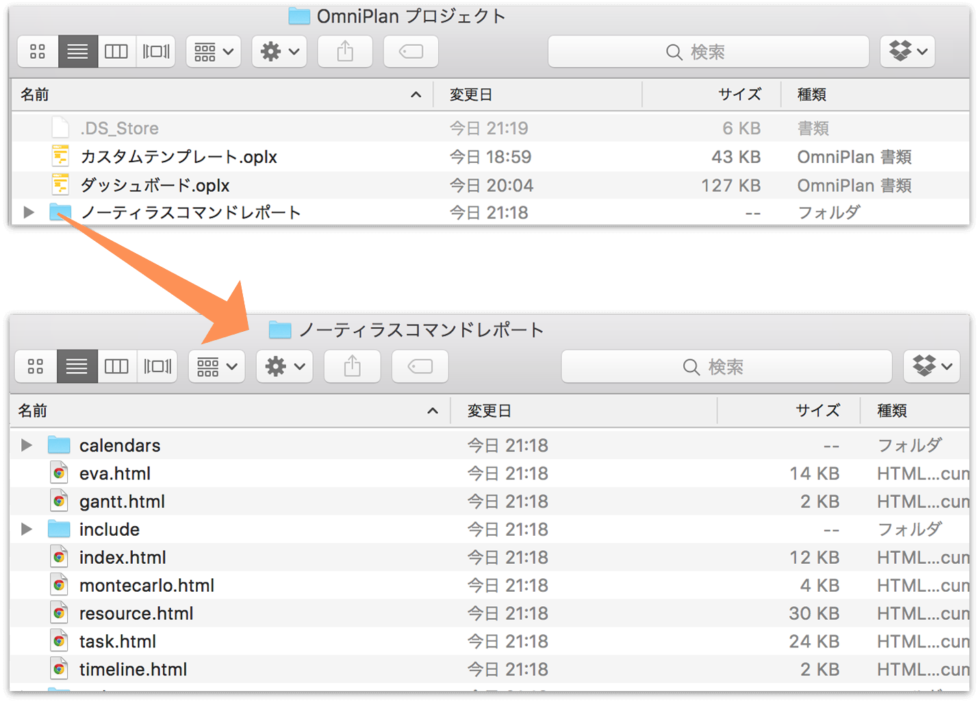This screenshot has height=702, width=979.
Task: Click the timeline.html file name
Action: pyautogui.click(x=133, y=670)
